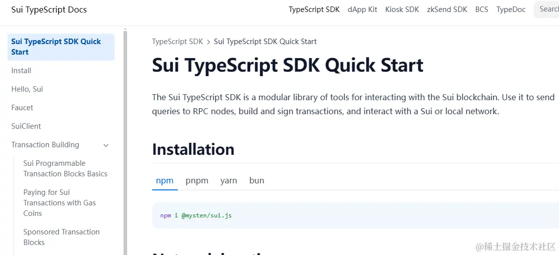
Task: Focus the Search input field
Action: coord(546,9)
